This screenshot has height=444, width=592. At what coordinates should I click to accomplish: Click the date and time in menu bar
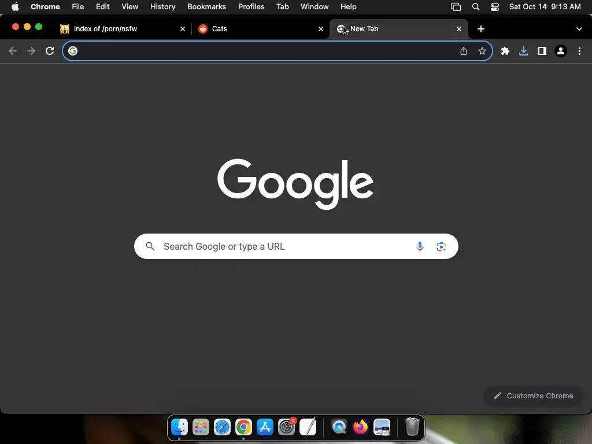point(545,7)
